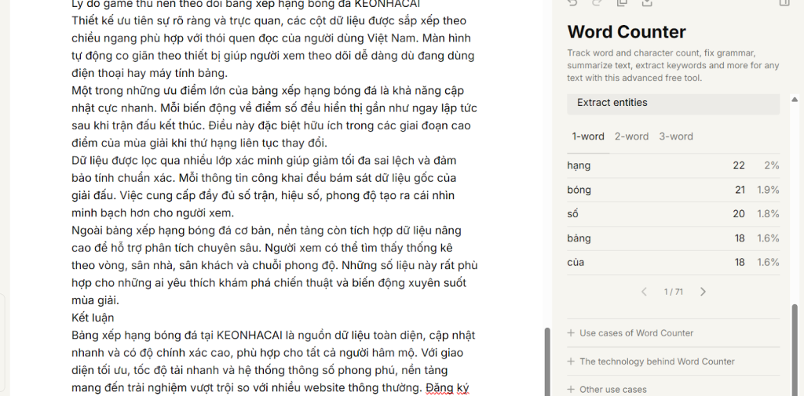Viewport: 804px width, 396px height.
Task: Select the 'bảng' keyword row
Action: point(673,238)
